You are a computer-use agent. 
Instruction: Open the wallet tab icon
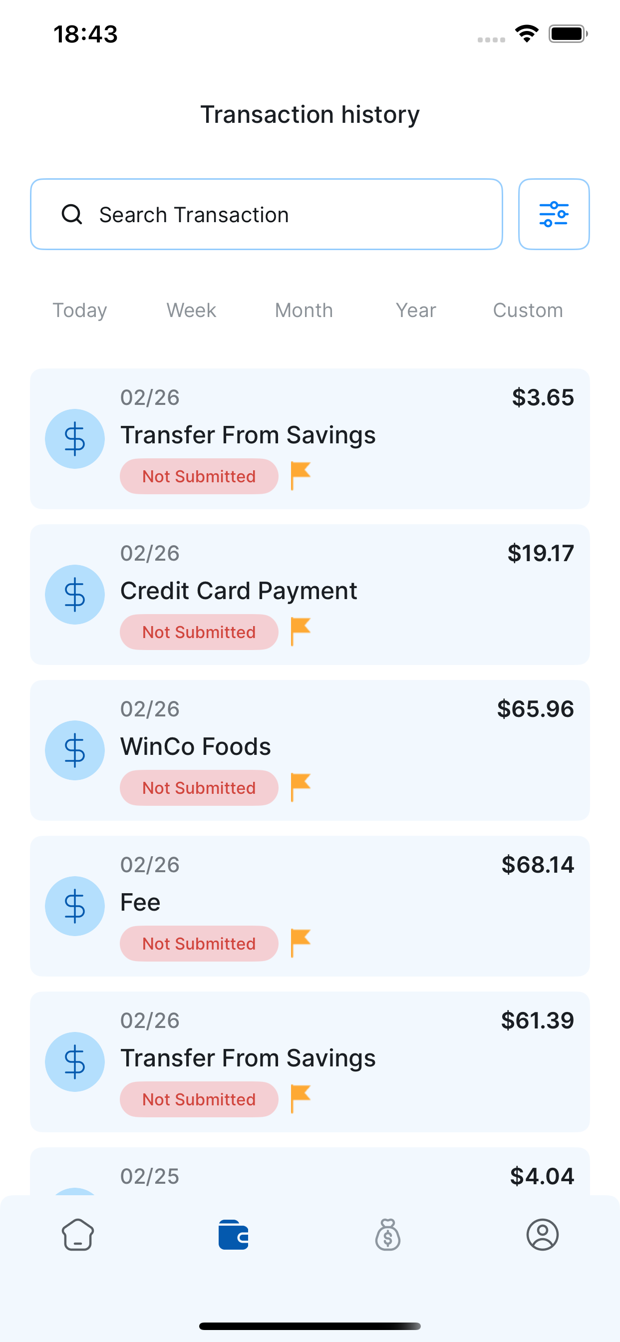233,1235
